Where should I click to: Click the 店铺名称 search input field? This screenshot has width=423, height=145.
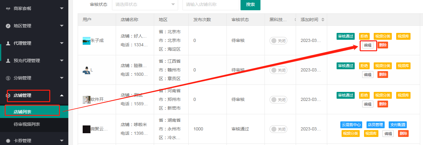click(x=211, y=4)
